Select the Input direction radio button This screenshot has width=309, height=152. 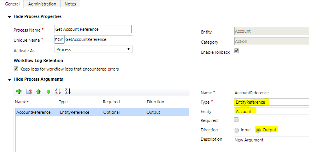237,130
